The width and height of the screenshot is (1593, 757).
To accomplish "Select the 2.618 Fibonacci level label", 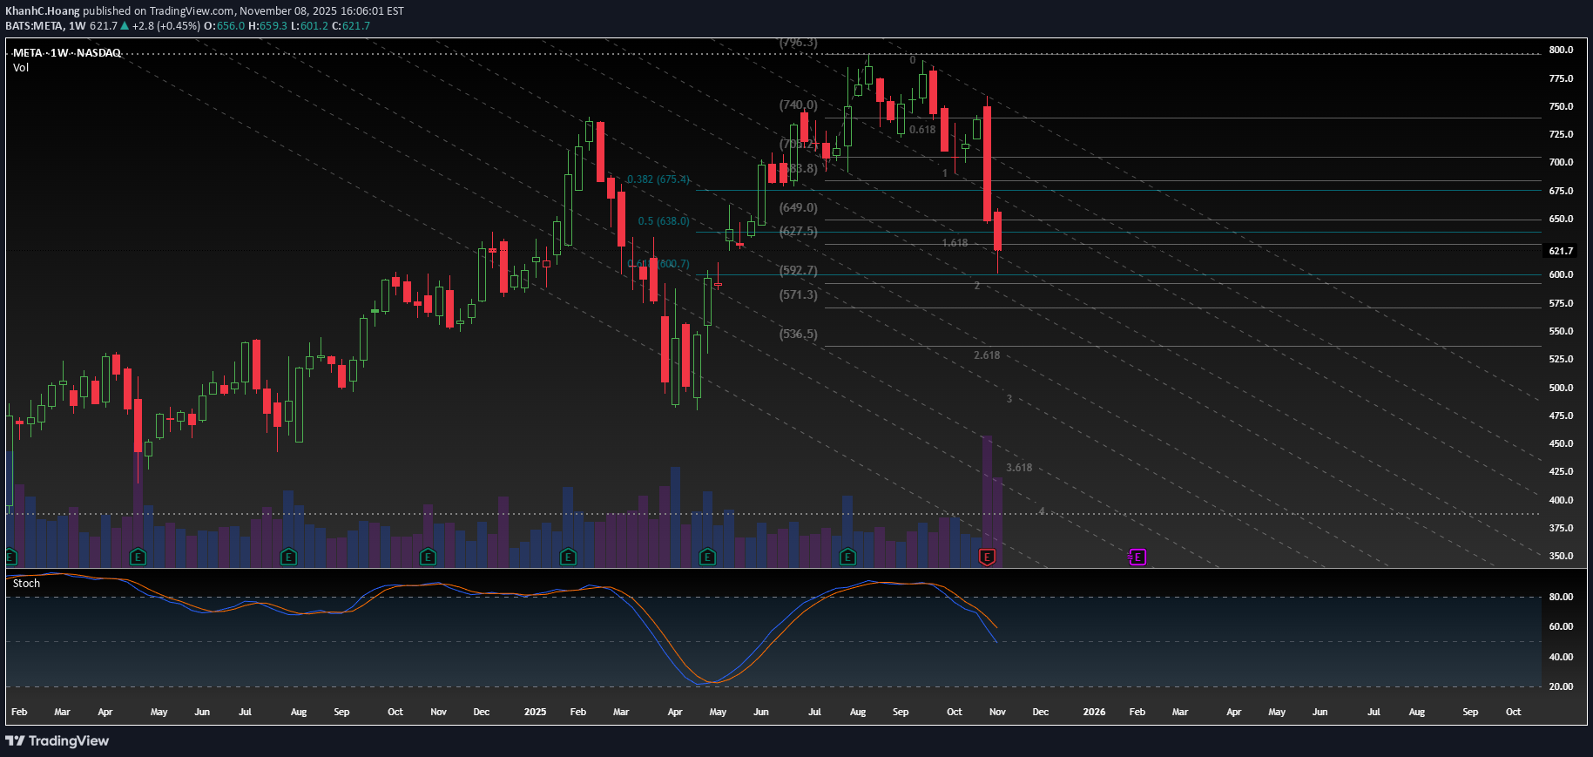I will 986,355.
